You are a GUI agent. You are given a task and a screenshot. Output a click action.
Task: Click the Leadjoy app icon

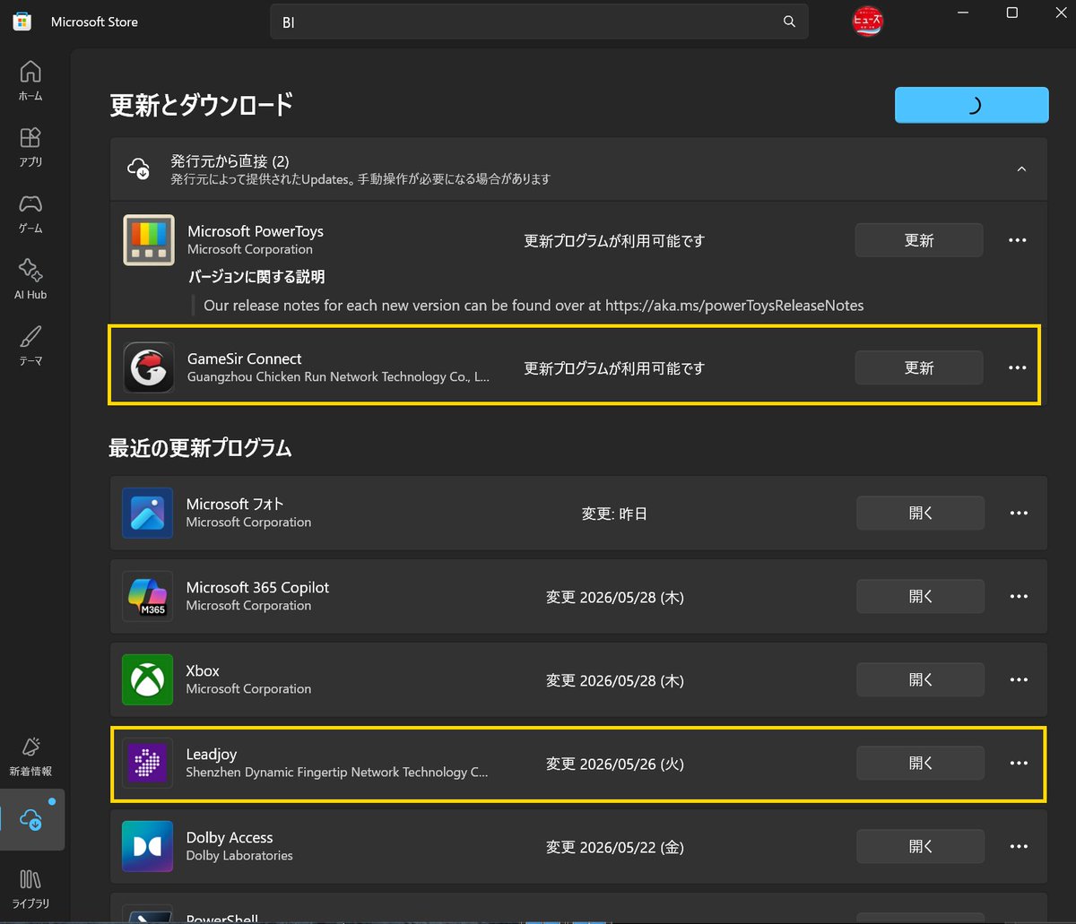tap(148, 763)
